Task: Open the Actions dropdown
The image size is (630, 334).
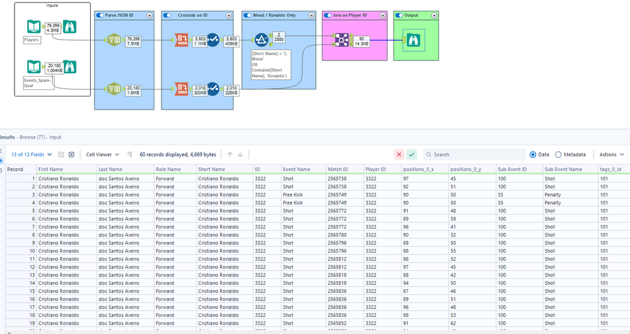Action: (x=612, y=154)
